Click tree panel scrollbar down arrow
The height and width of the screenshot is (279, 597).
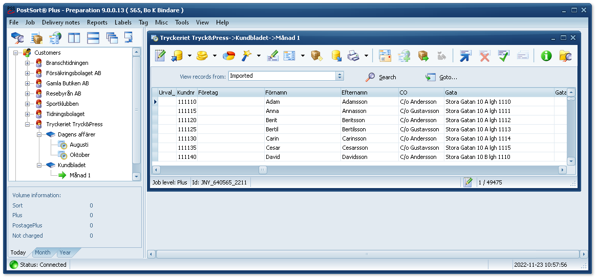[x=136, y=176]
